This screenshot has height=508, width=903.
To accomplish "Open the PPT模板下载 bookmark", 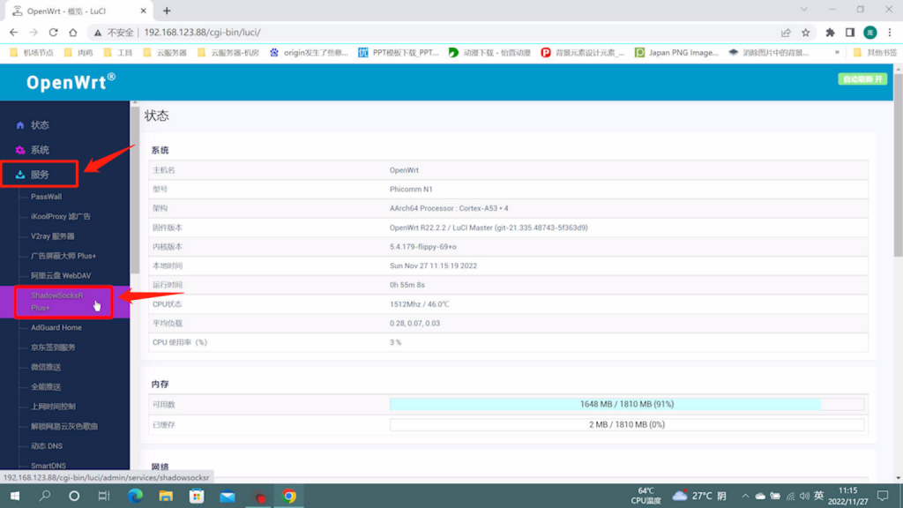I will click(x=399, y=52).
